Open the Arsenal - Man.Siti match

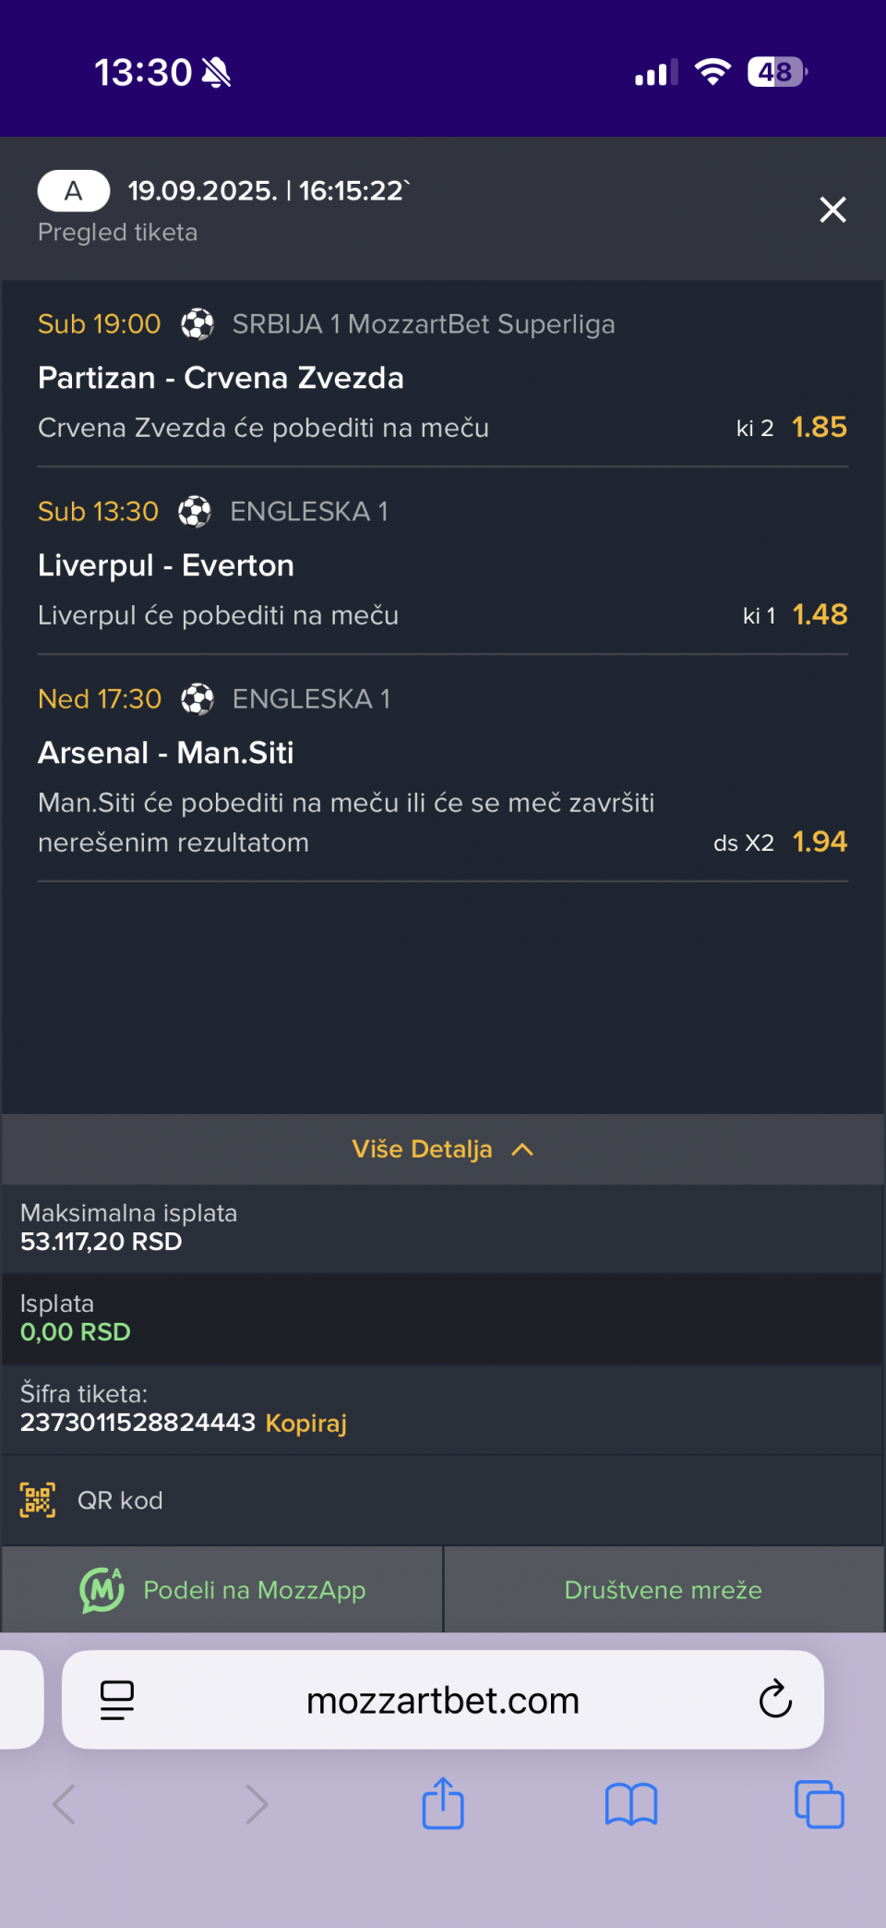tap(166, 753)
